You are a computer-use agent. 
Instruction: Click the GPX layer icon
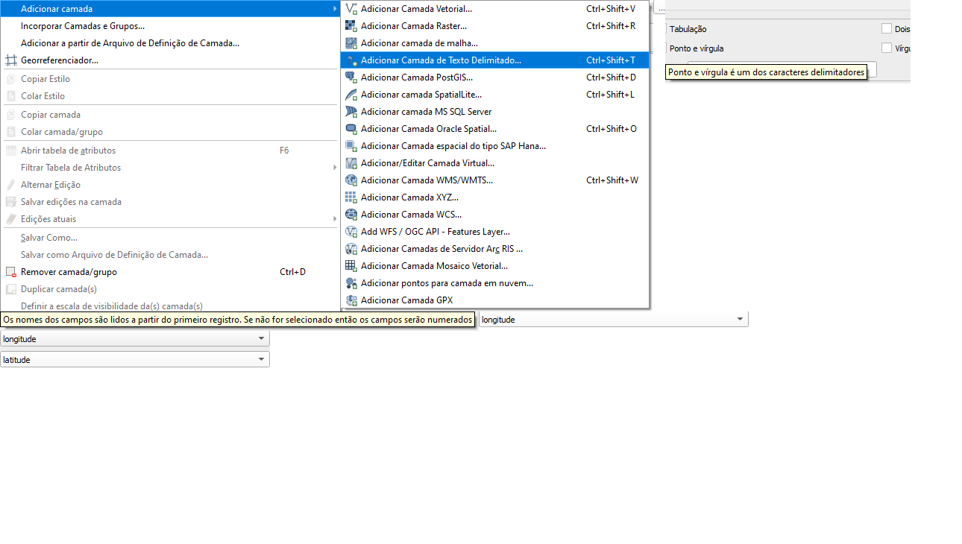tap(351, 300)
